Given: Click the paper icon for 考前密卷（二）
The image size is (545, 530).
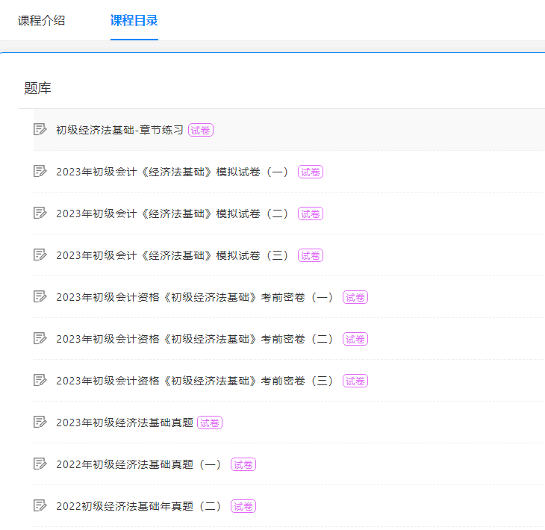Looking at the screenshot, I should click(40, 338).
